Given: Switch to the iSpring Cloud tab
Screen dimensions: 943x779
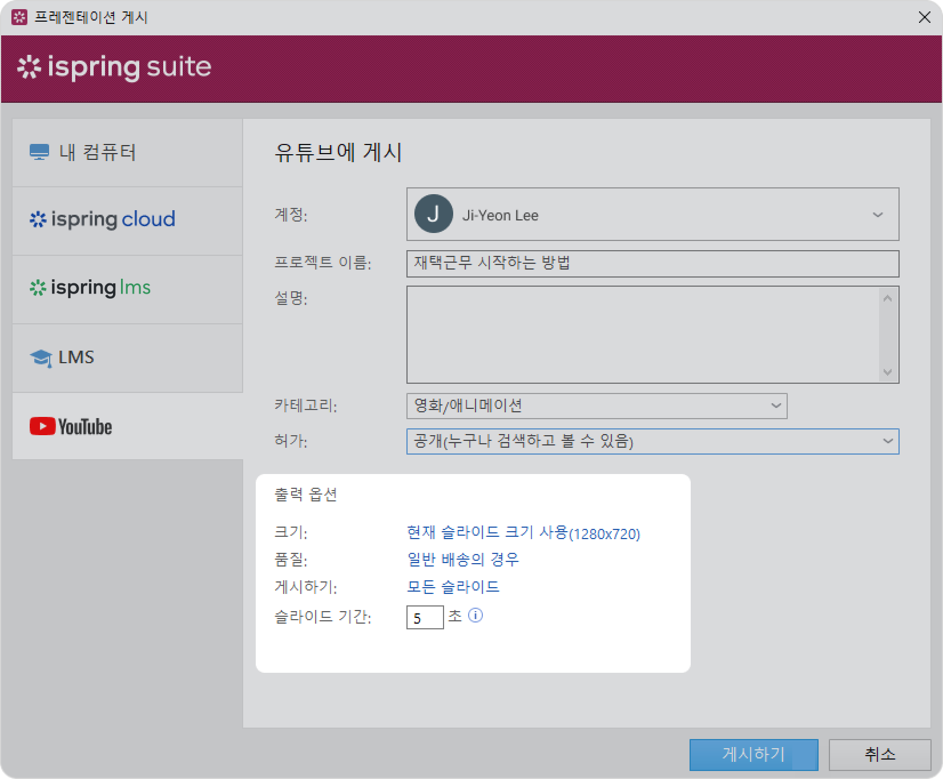Looking at the screenshot, I should click(x=127, y=220).
